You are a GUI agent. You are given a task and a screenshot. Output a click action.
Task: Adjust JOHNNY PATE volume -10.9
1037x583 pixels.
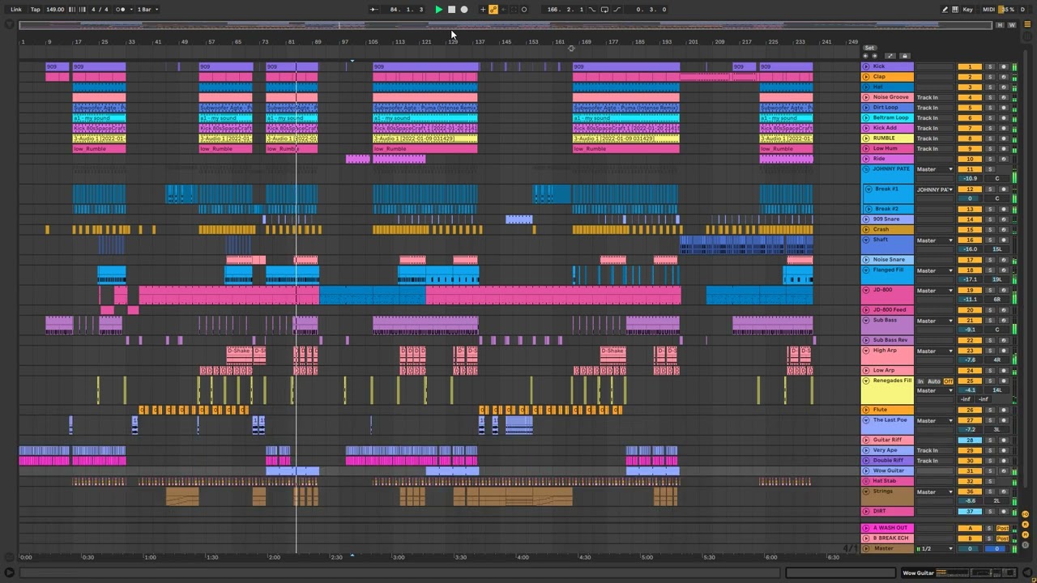[x=970, y=178]
